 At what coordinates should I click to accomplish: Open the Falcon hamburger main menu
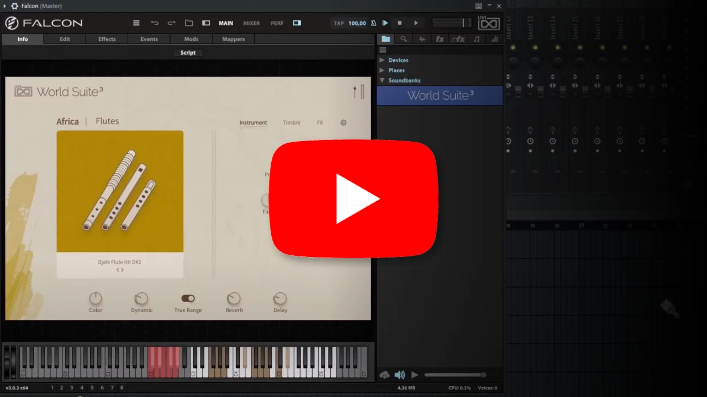pyautogui.click(x=136, y=23)
